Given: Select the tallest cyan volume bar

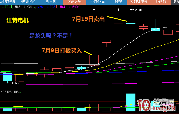Looking at the screenshot, I should (131, 102).
